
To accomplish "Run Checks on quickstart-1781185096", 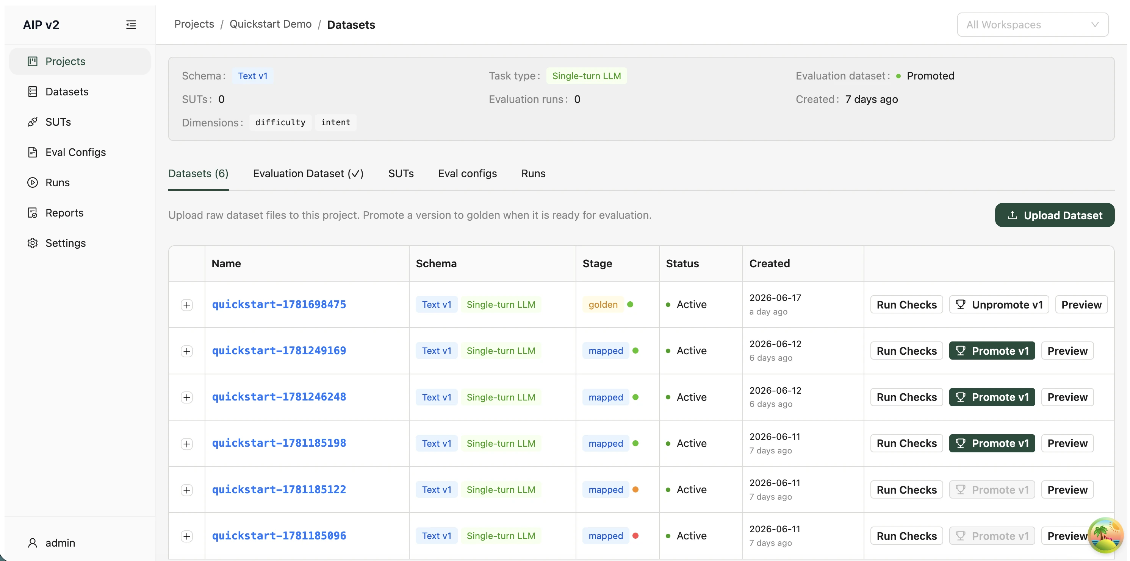I will [x=906, y=536].
